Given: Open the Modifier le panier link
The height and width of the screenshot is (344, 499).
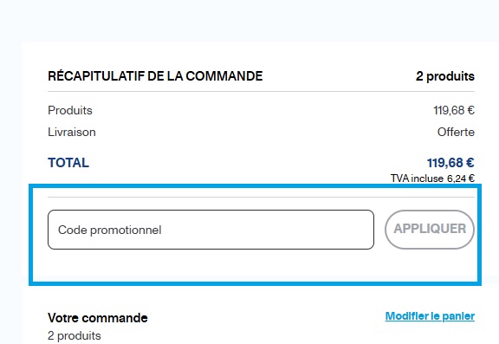Looking at the screenshot, I should coord(430,316).
